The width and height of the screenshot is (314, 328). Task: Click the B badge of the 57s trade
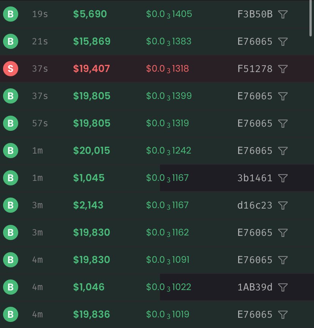(x=11, y=123)
